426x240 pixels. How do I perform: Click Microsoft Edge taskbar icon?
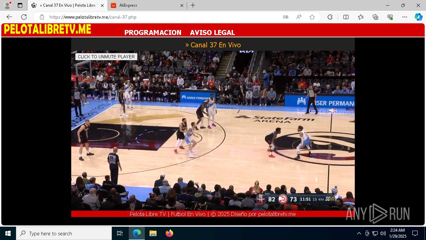coord(137,233)
